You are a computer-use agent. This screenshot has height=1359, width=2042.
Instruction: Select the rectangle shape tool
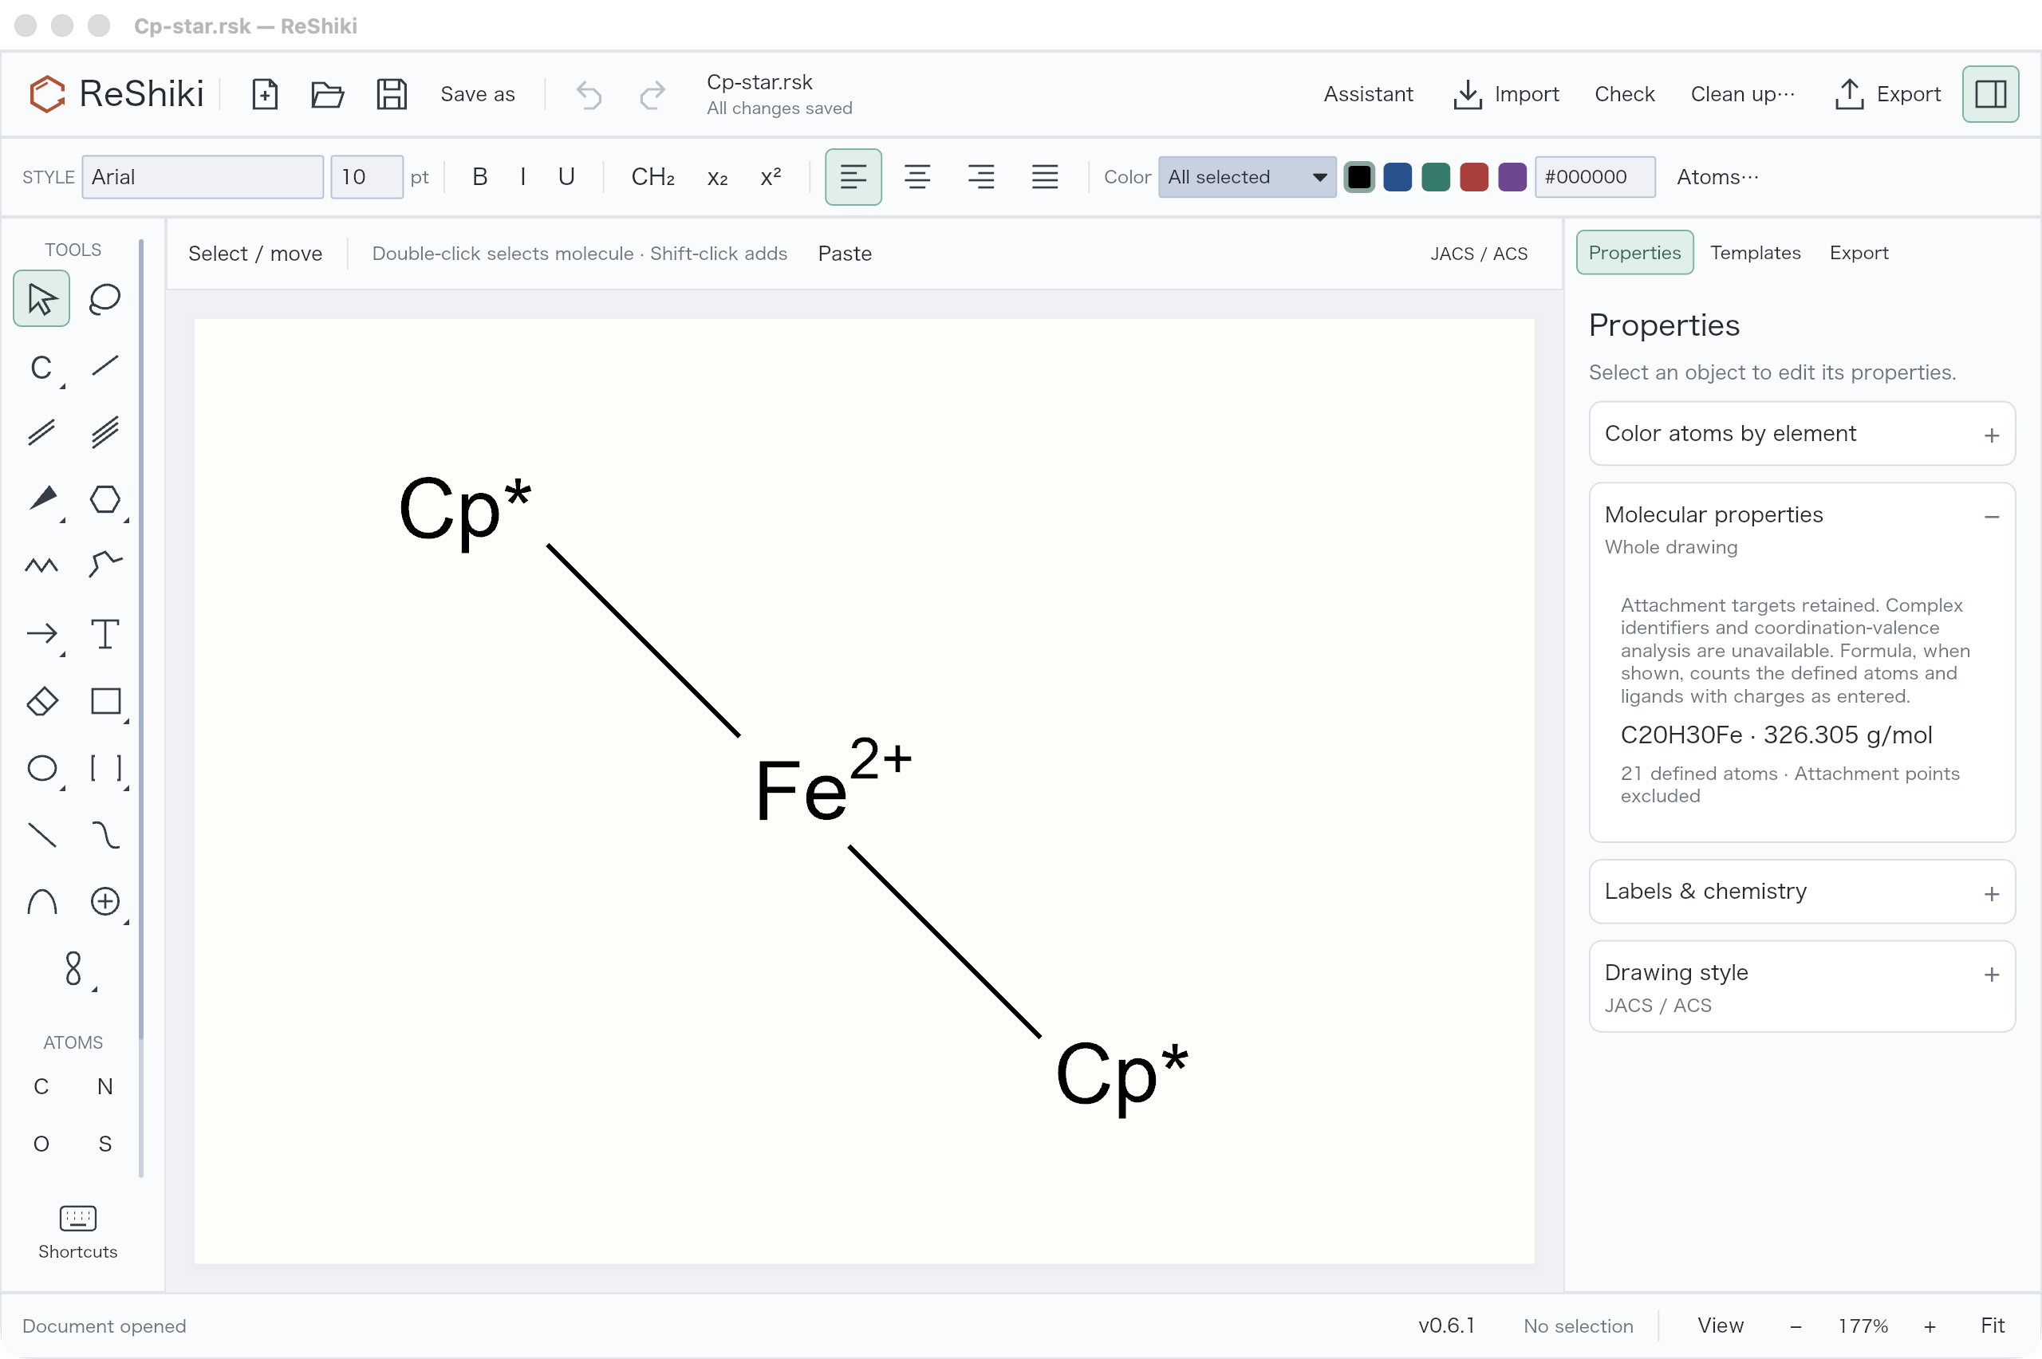tap(104, 700)
